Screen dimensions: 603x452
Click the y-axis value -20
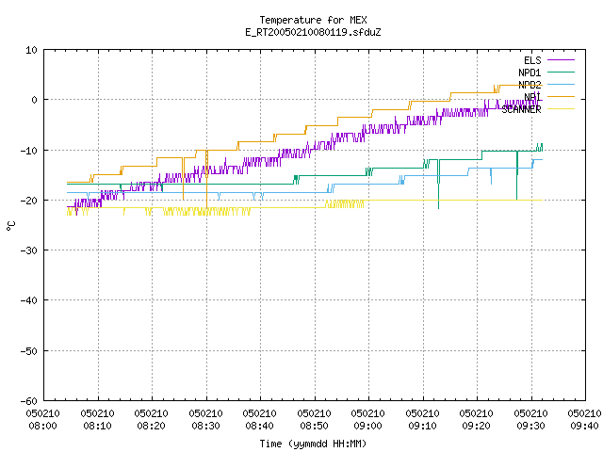coord(29,201)
